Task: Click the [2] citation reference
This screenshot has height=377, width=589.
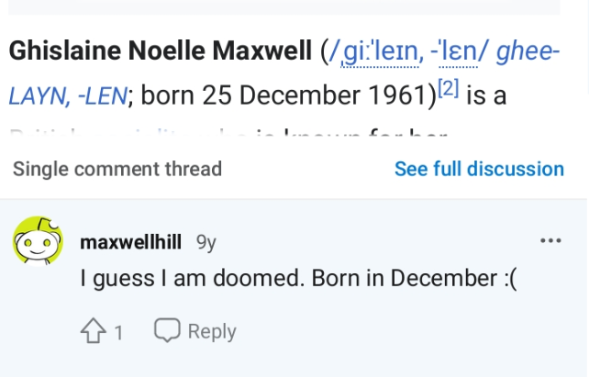Action: point(449,88)
